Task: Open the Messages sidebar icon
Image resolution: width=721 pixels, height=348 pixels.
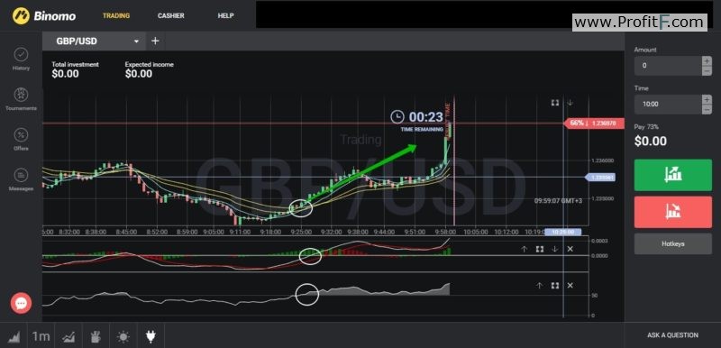Action: [21, 175]
